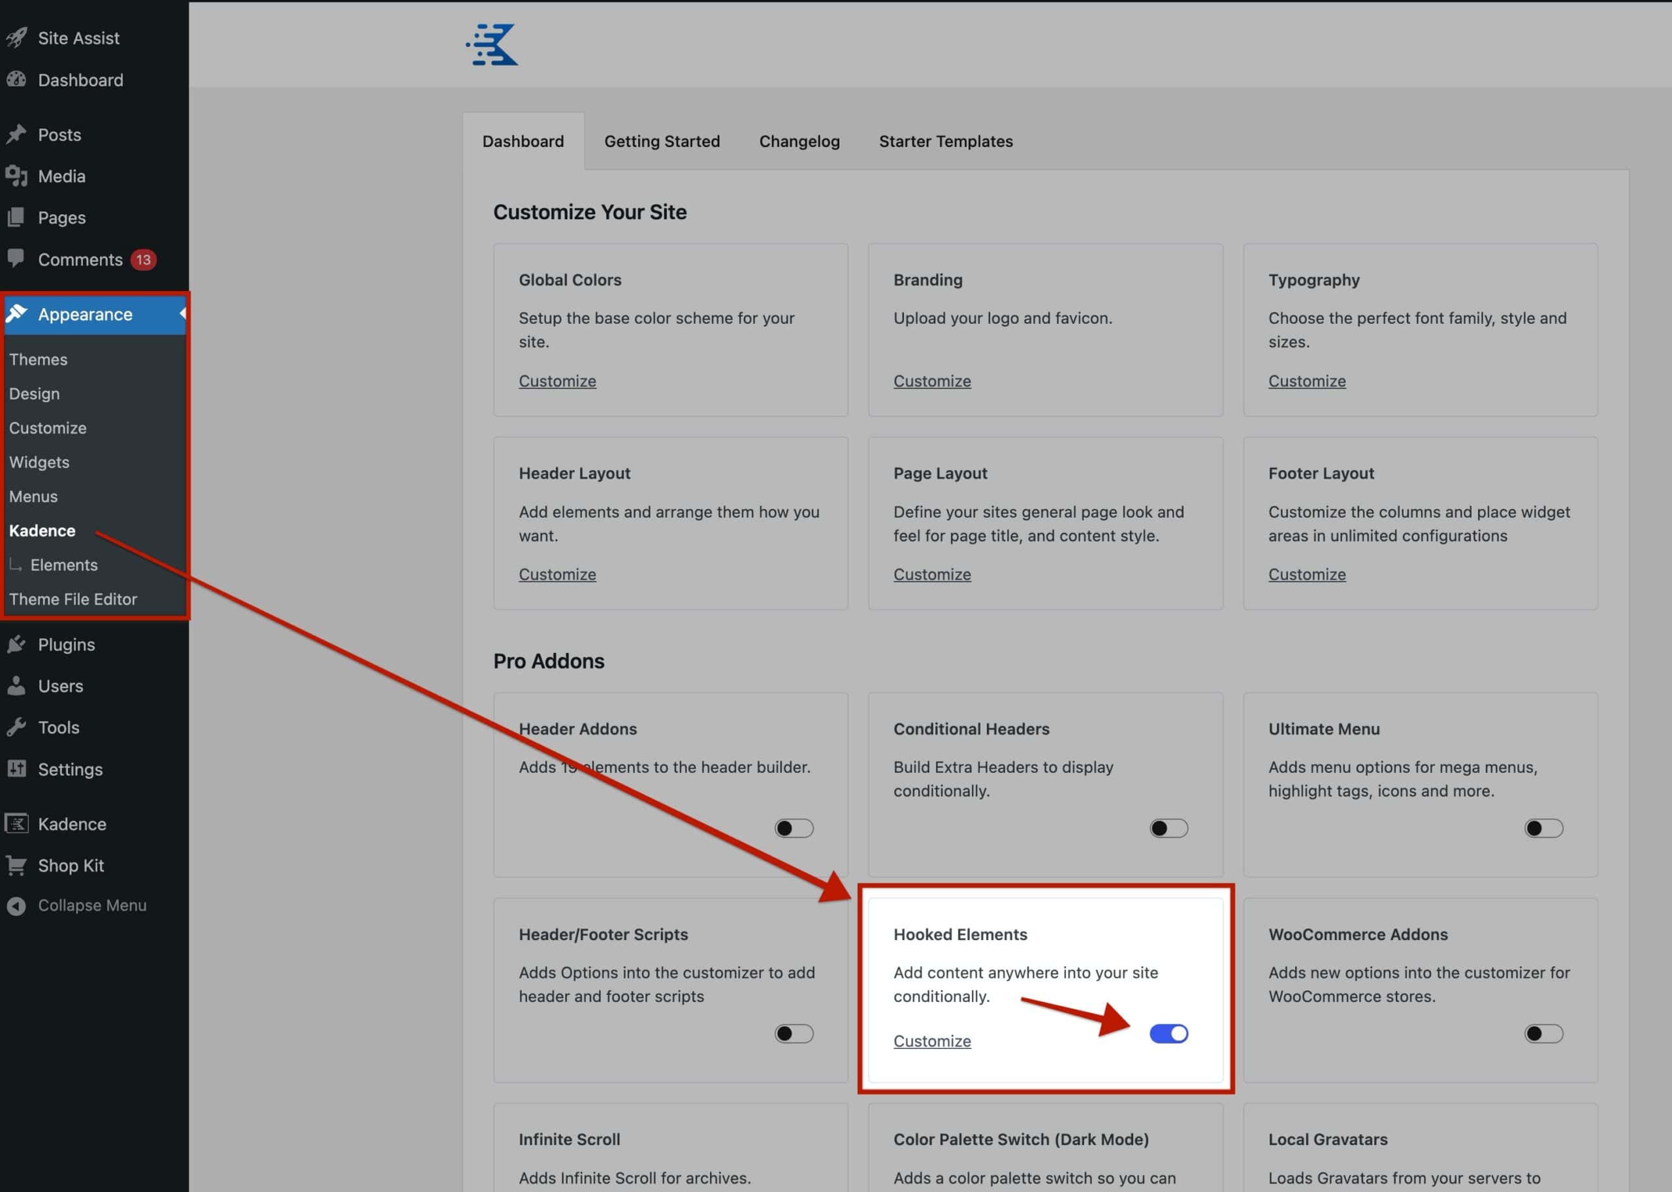
Task: Open the Theme File Editor
Action: click(x=72, y=599)
